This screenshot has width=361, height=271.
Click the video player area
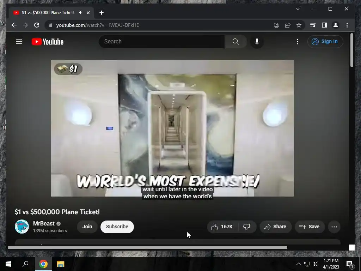pyautogui.click(x=172, y=128)
